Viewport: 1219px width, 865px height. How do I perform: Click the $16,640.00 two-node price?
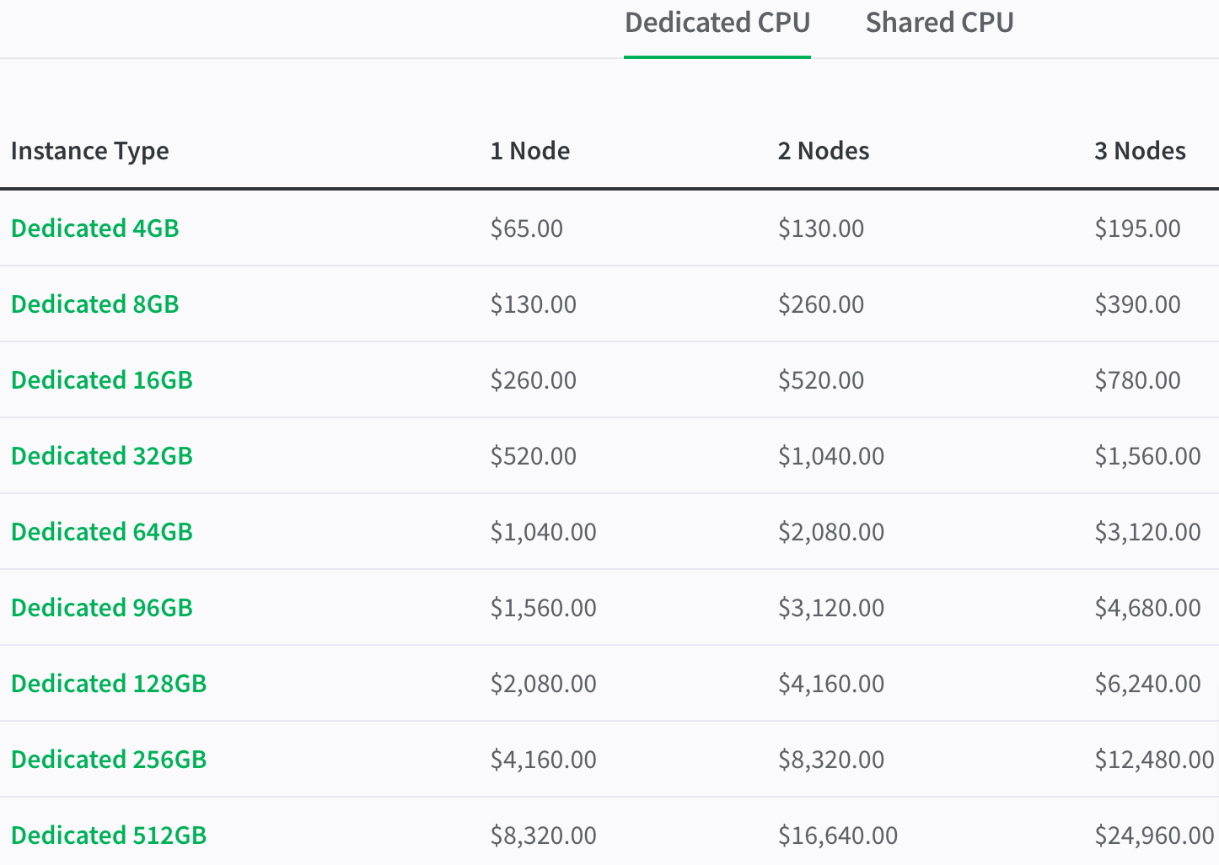pyautogui.click(x=837, y=835)
